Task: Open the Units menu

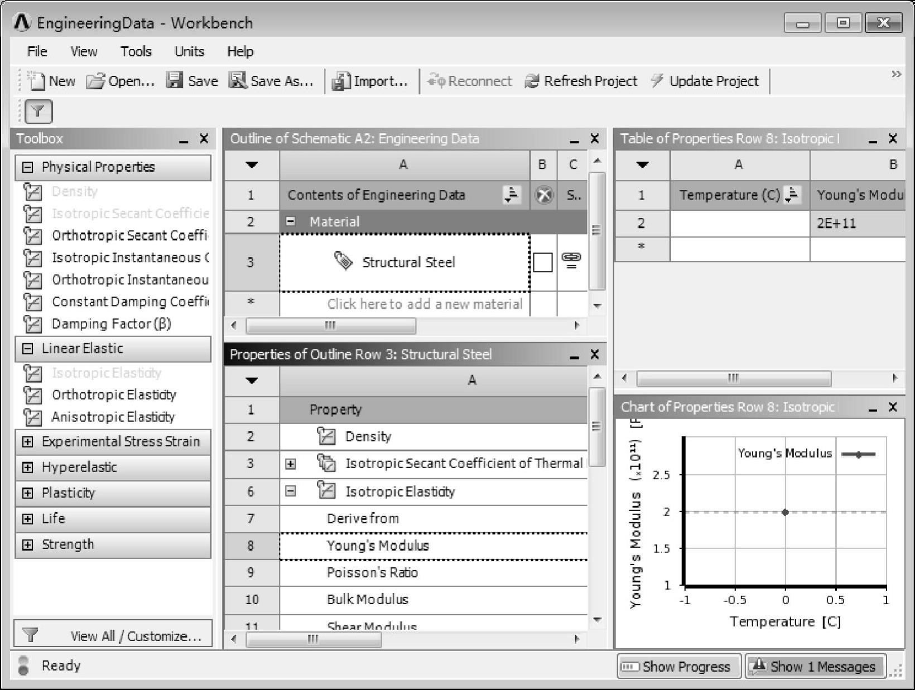Action: click(x=189, y=52)
